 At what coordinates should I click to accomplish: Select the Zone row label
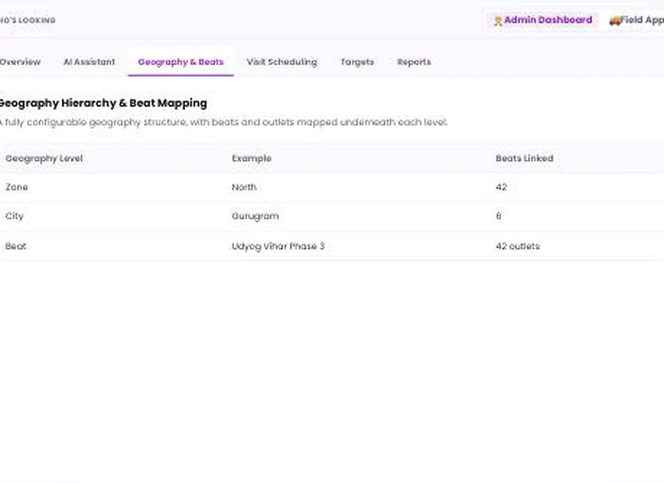[x=17, y=187]
